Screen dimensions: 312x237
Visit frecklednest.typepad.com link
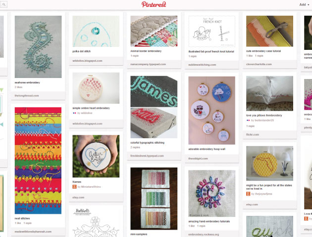coord(147,156)
